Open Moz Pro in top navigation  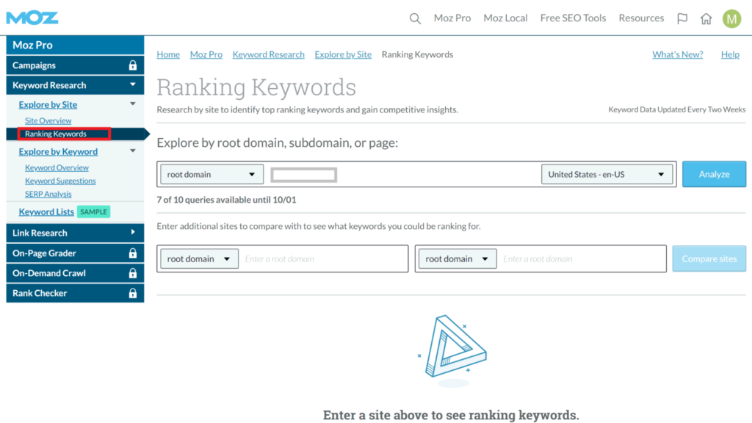452,18
